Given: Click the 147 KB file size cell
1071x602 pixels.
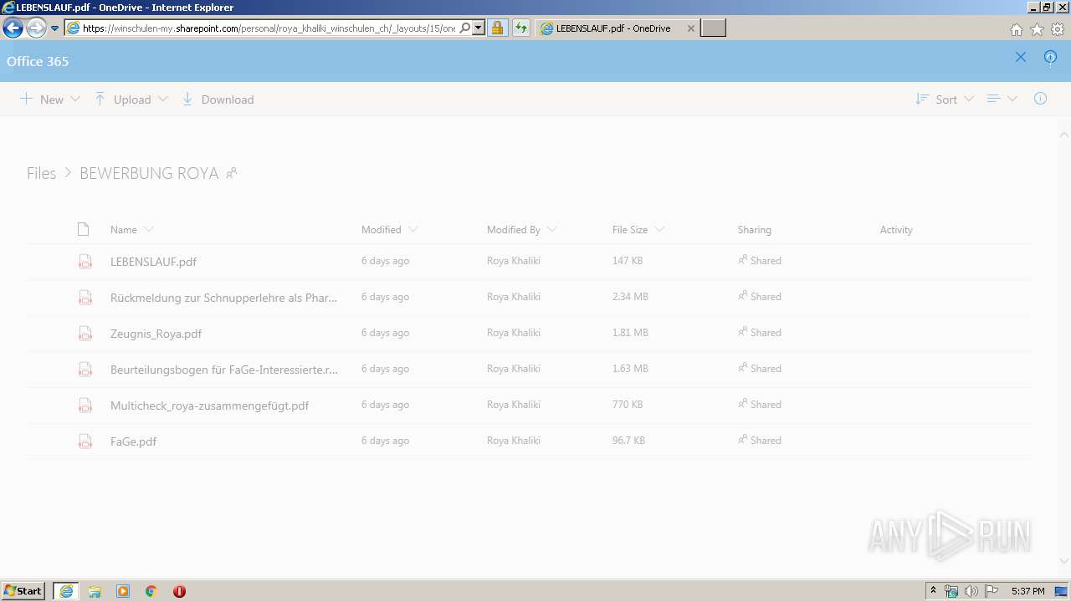Looking at the screenshot, I should click(628, 261).
